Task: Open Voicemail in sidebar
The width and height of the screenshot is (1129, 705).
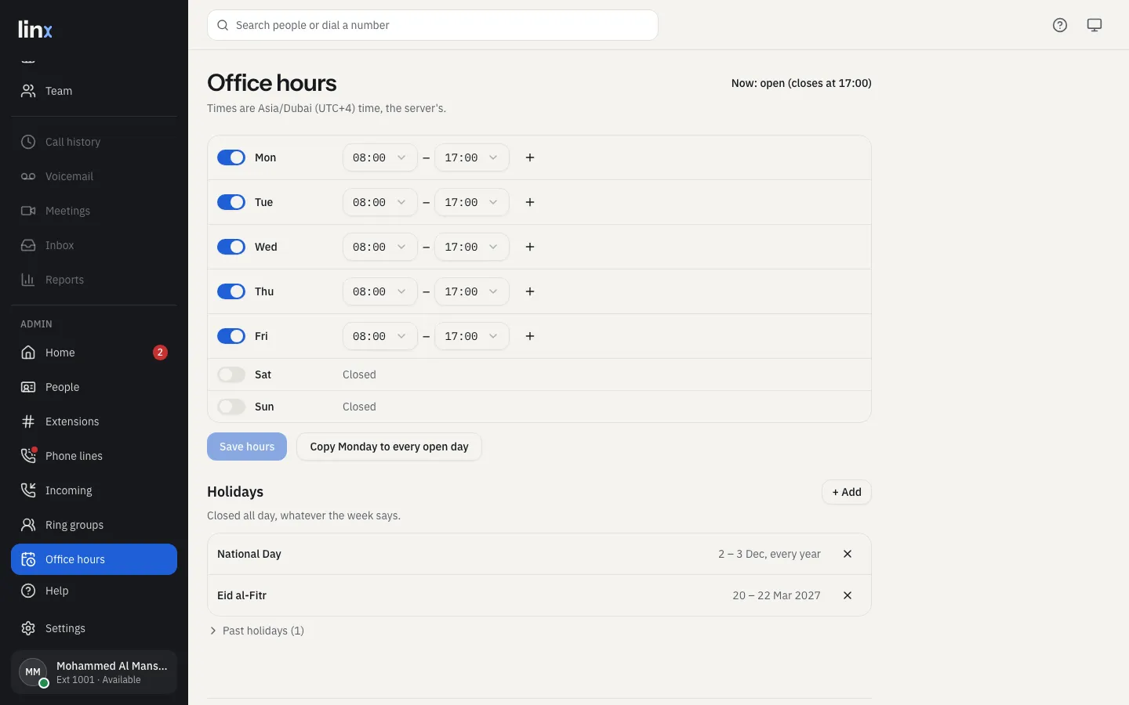Action: [x=94, y=176]
